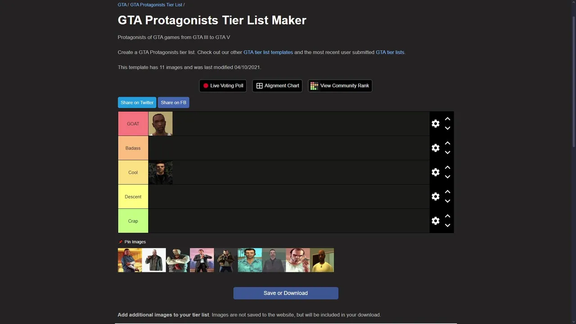View Community Rank
The width and height of the screenshot is (576, 324).
point(340,85)
